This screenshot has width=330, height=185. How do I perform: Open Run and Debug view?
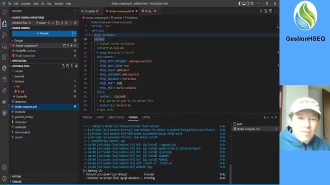coord(5,35)
